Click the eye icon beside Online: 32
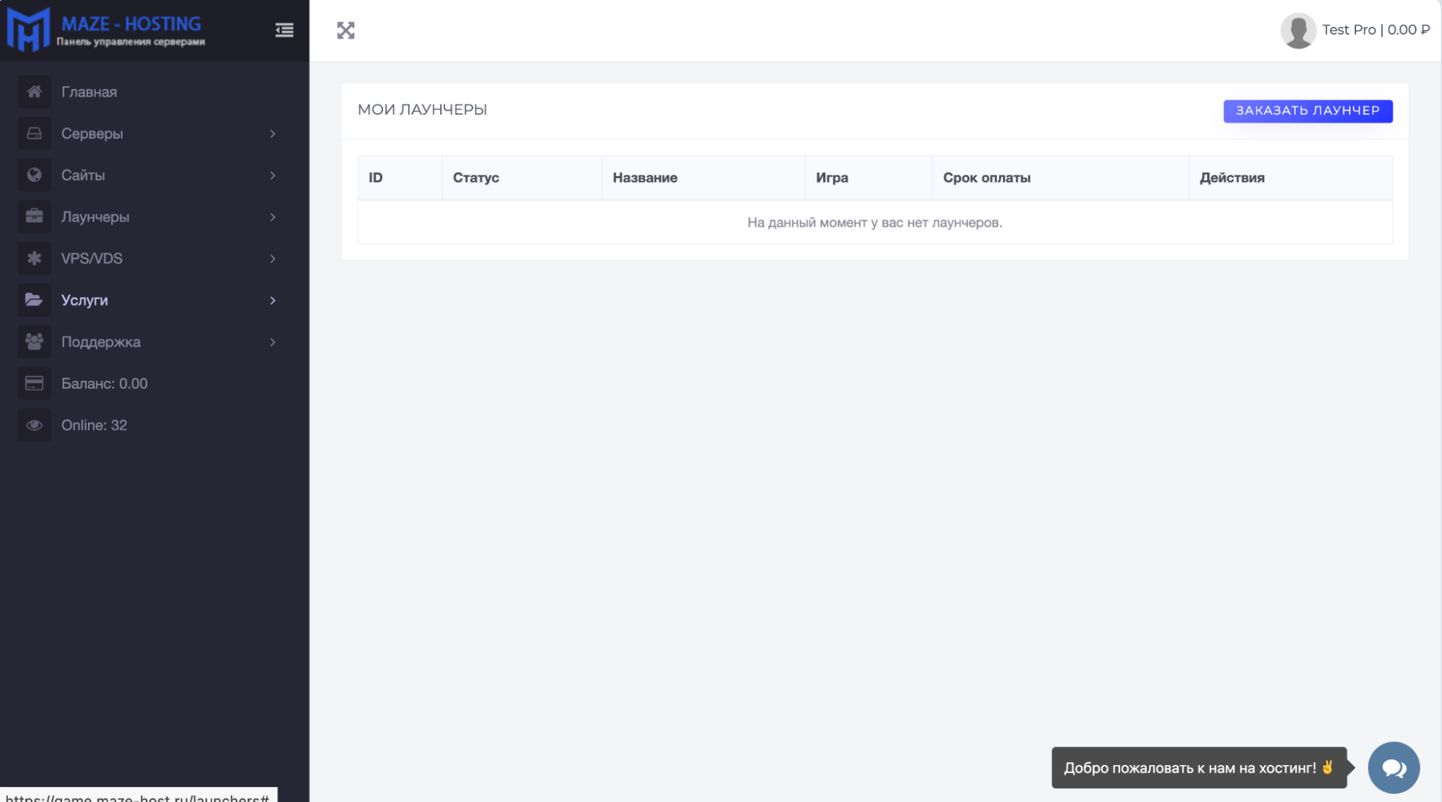 point(34,425)
